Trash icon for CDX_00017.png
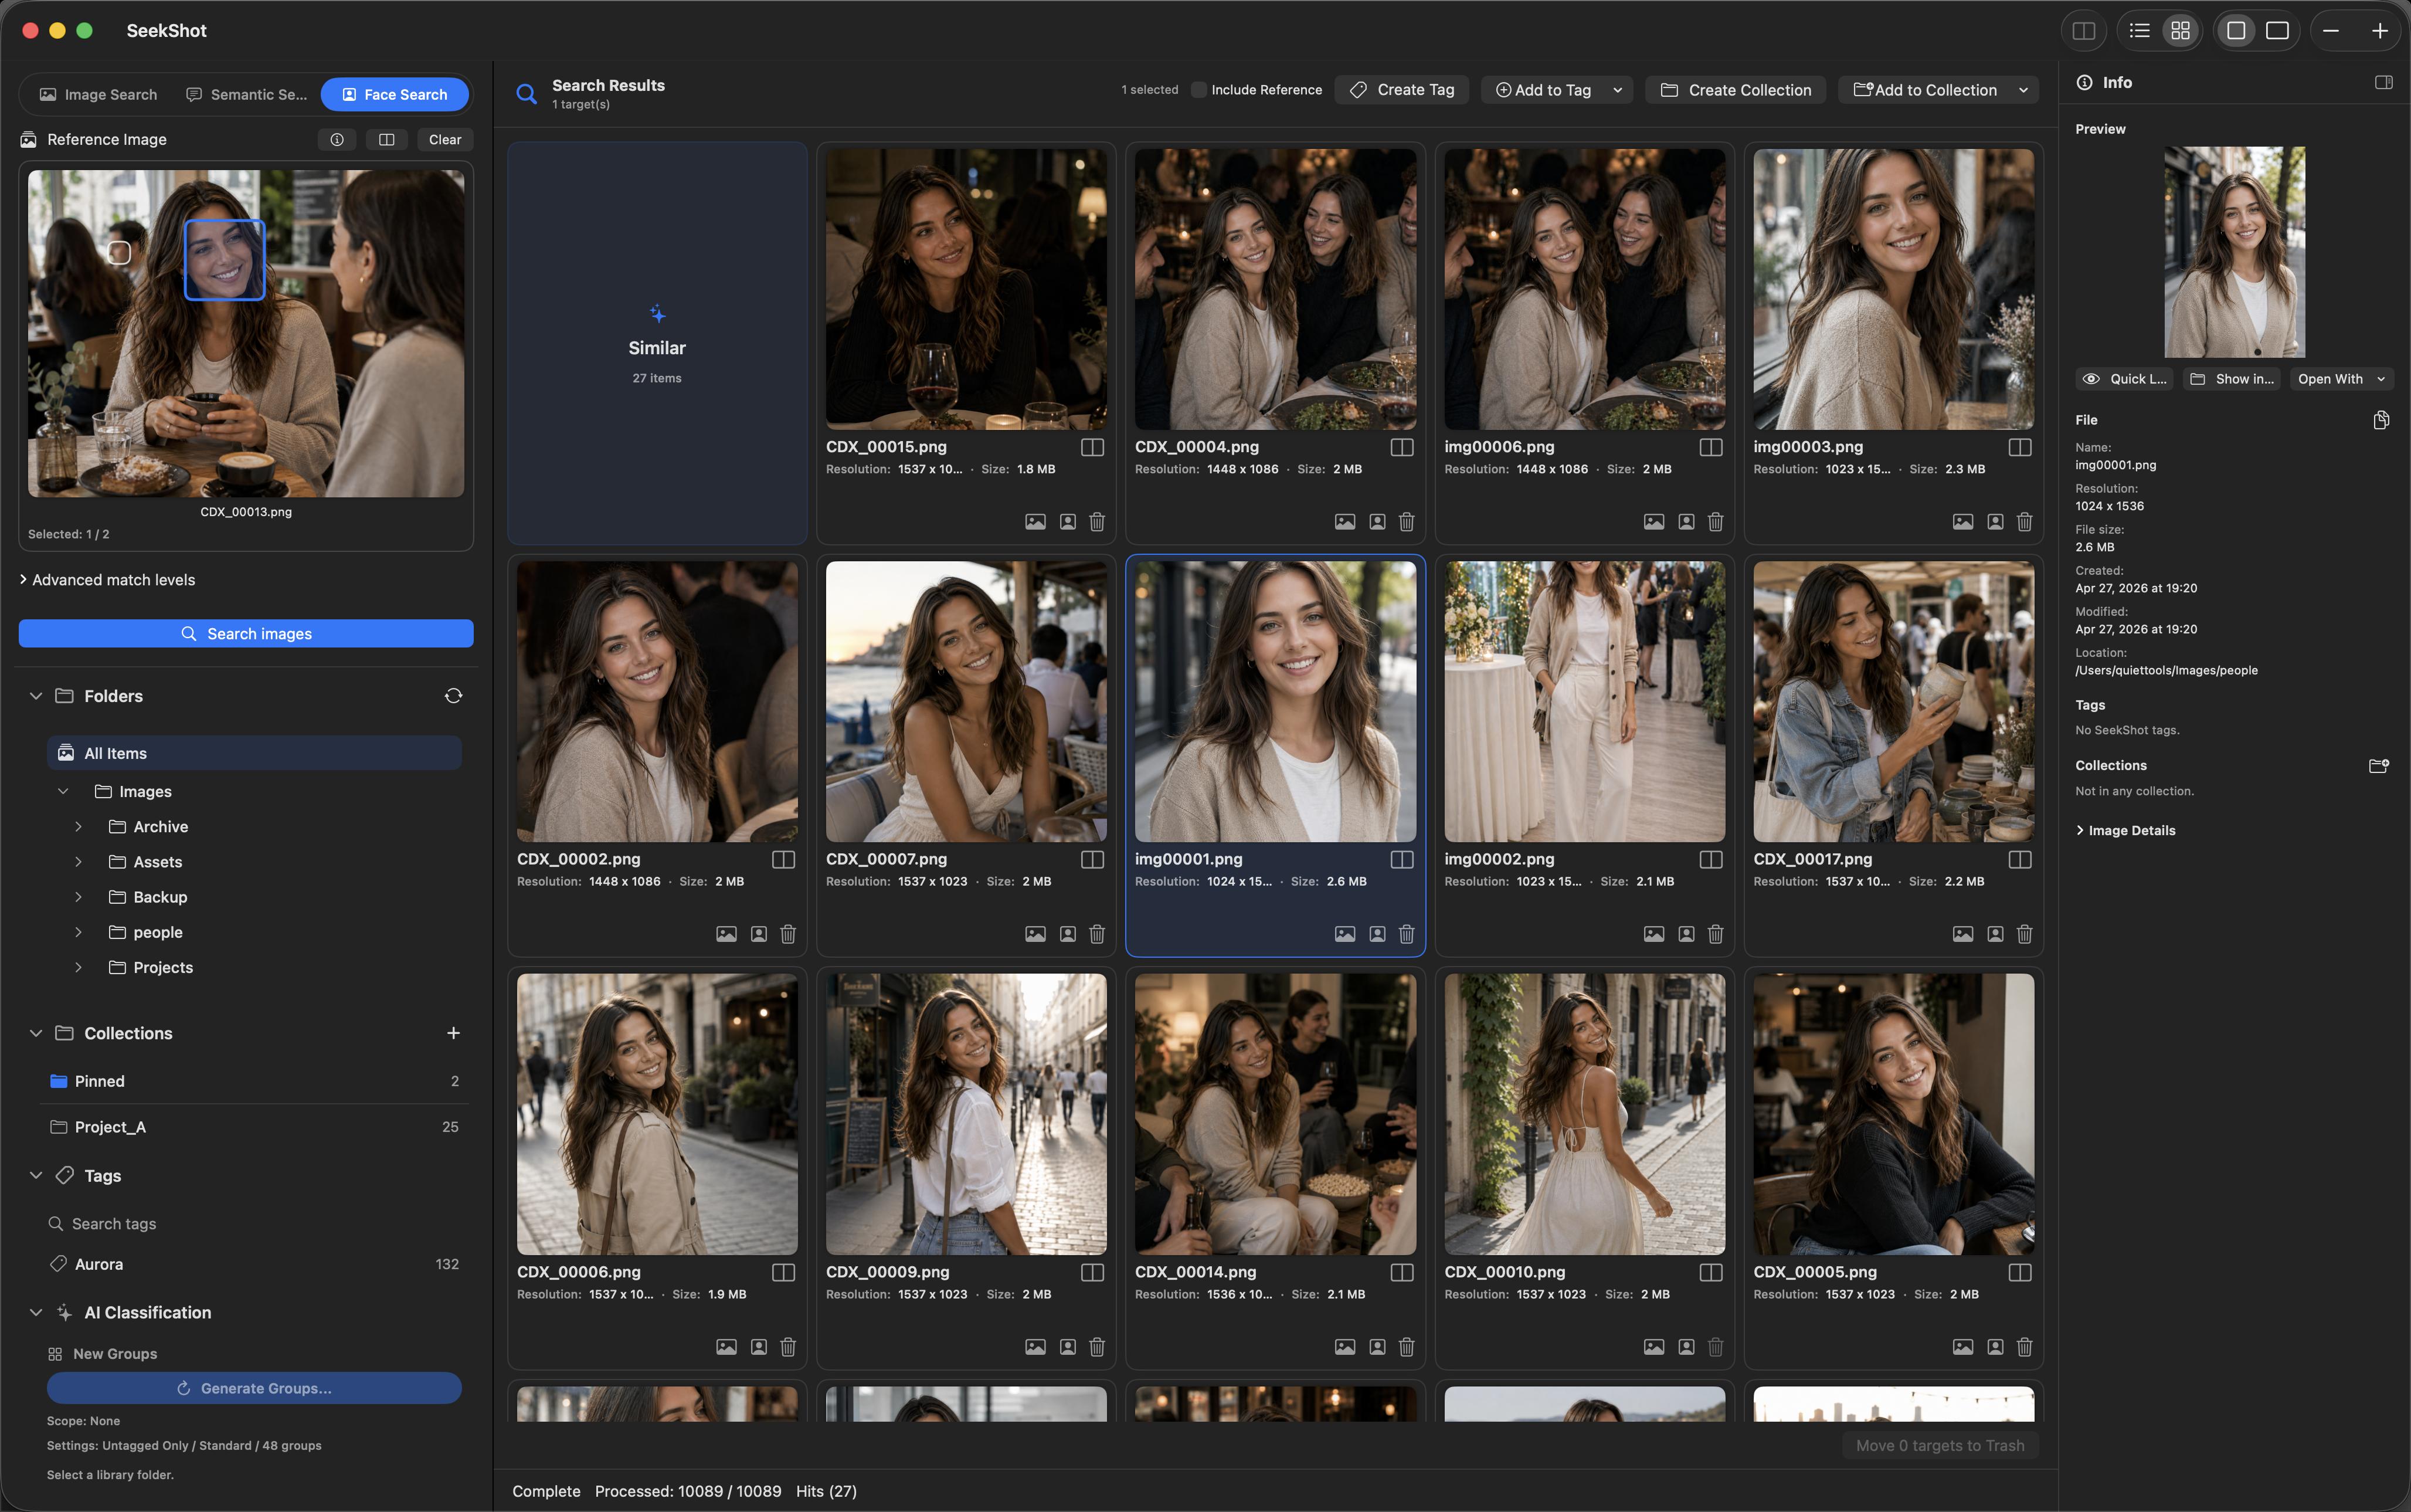Image resolution: width=2411 pixels, height=1512 pixels. coord(2024,934)
